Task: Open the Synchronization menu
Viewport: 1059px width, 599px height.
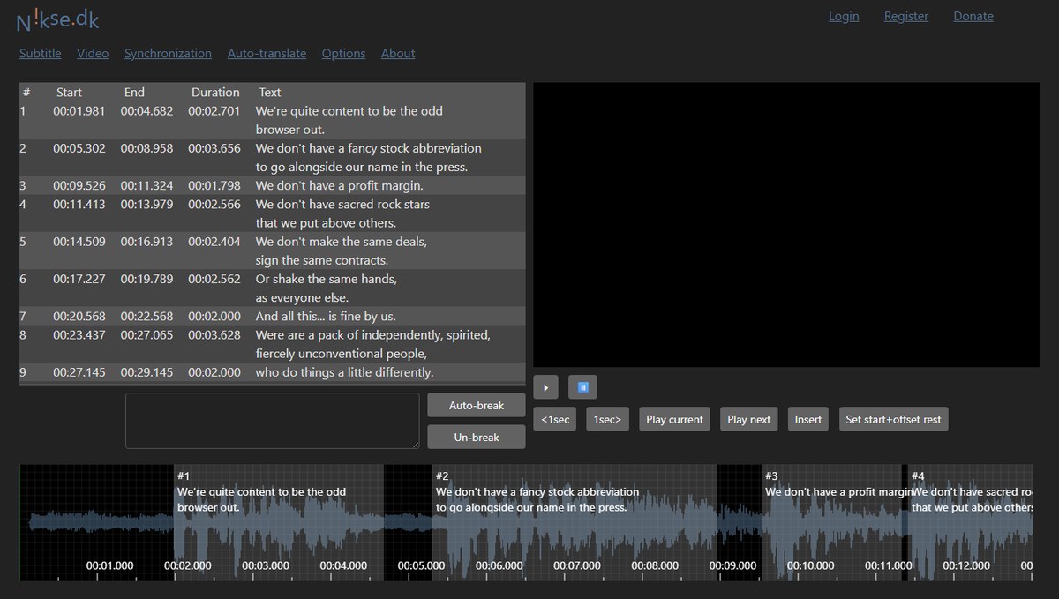Action: [x=168, y=53]
